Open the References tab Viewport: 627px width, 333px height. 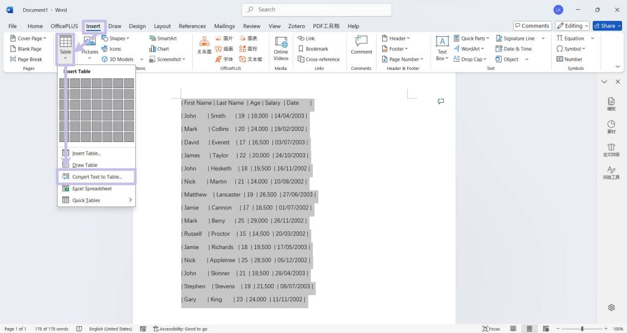(x=192, y=26)
